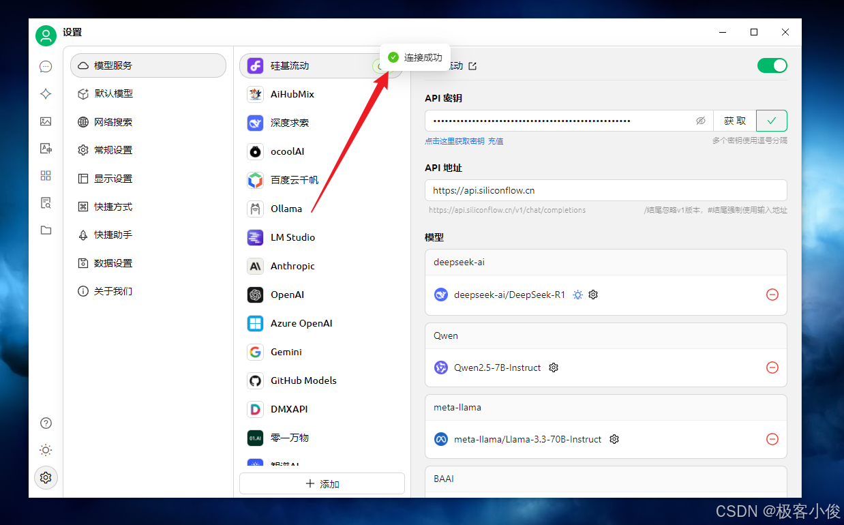Click the green check API key button
This screenshot has width=844, height=525.
click(x=772, y=121)
